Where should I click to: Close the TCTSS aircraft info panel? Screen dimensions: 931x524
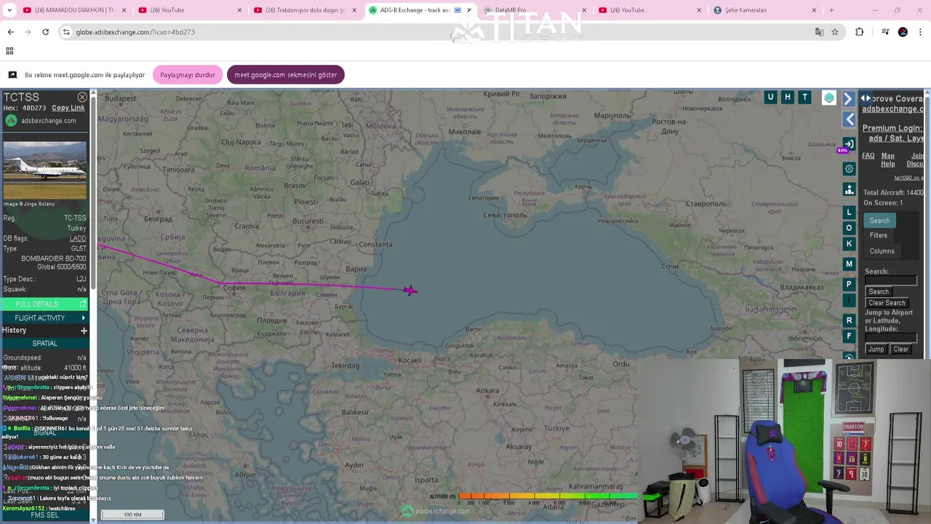click(x=82, y=97)
